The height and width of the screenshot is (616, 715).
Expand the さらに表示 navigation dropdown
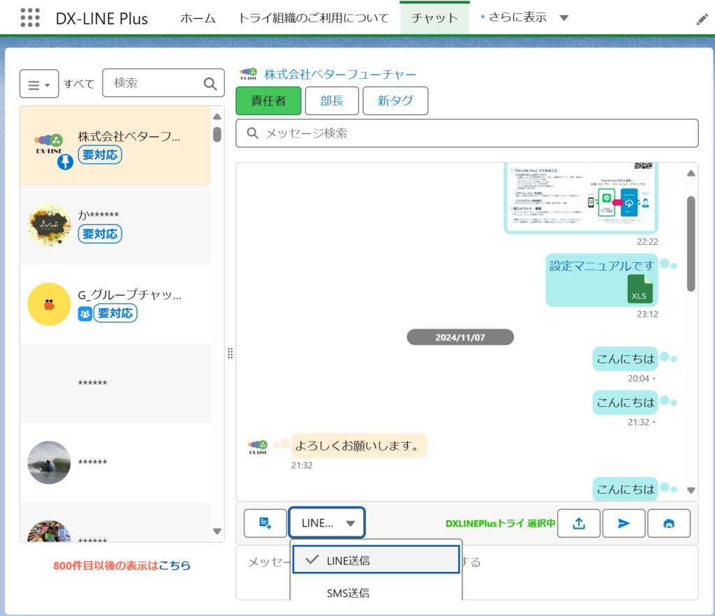pyautogui.click(x=564, y=18)
